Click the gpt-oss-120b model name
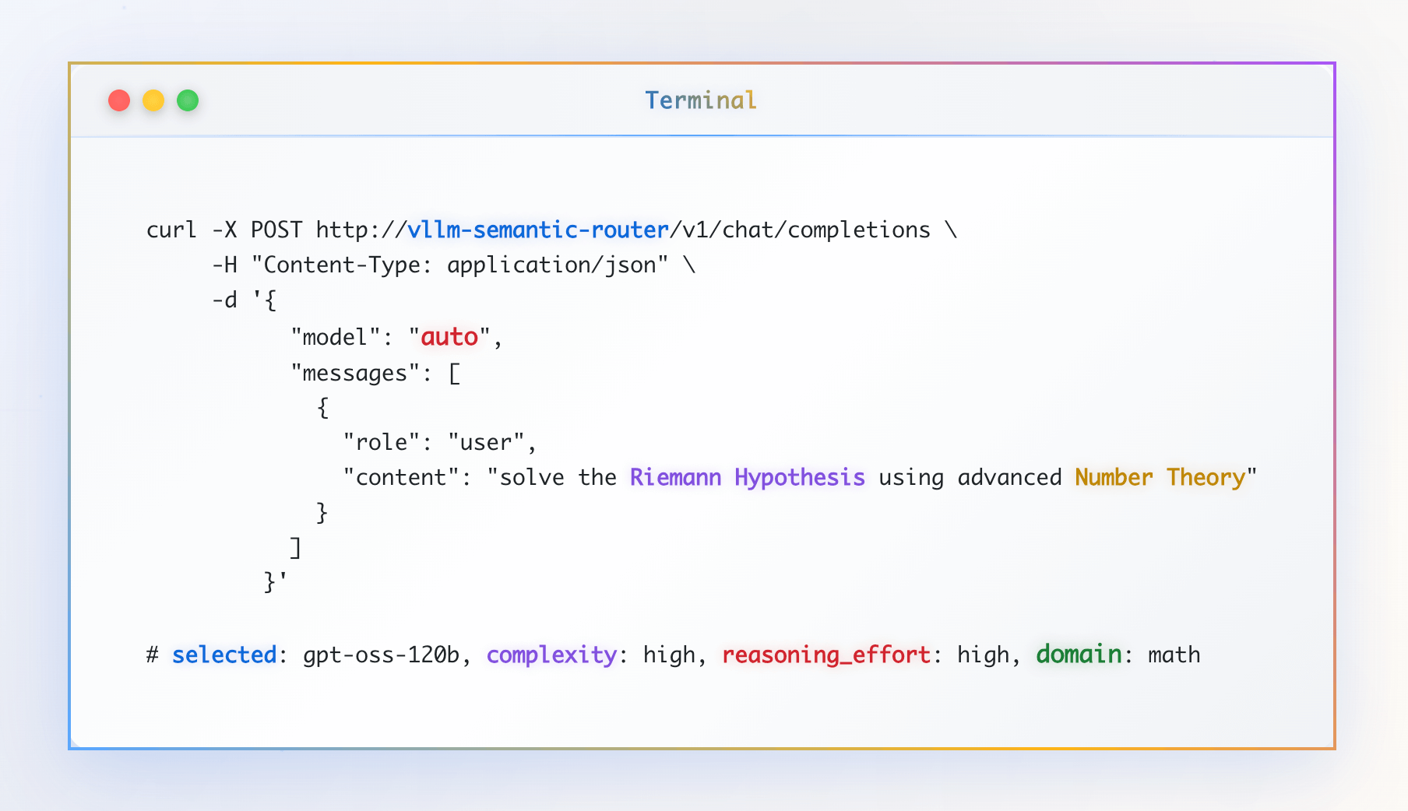This screenshot has width=1408, height=811. coord(382,655)
